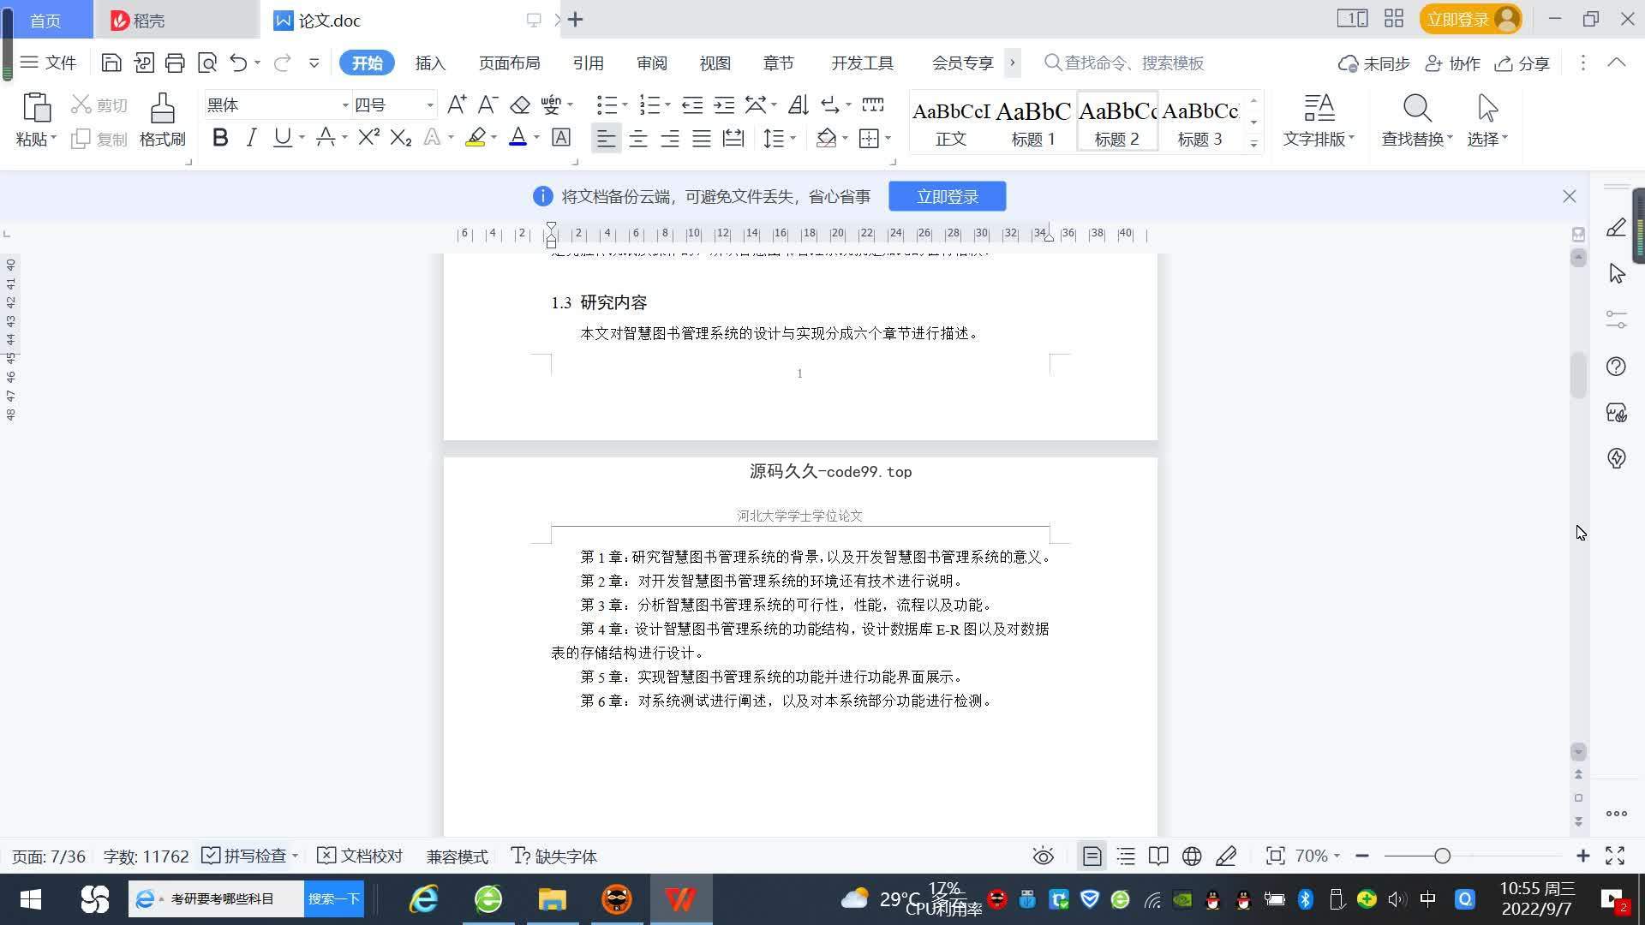The width and height of the screenshot is (1645, 925).
Task: Click the increase font size icon
Action: click(x=456, y=105)
